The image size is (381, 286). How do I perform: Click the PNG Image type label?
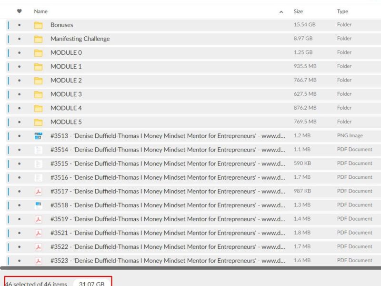pyautogui.click(x=350, y=136)
